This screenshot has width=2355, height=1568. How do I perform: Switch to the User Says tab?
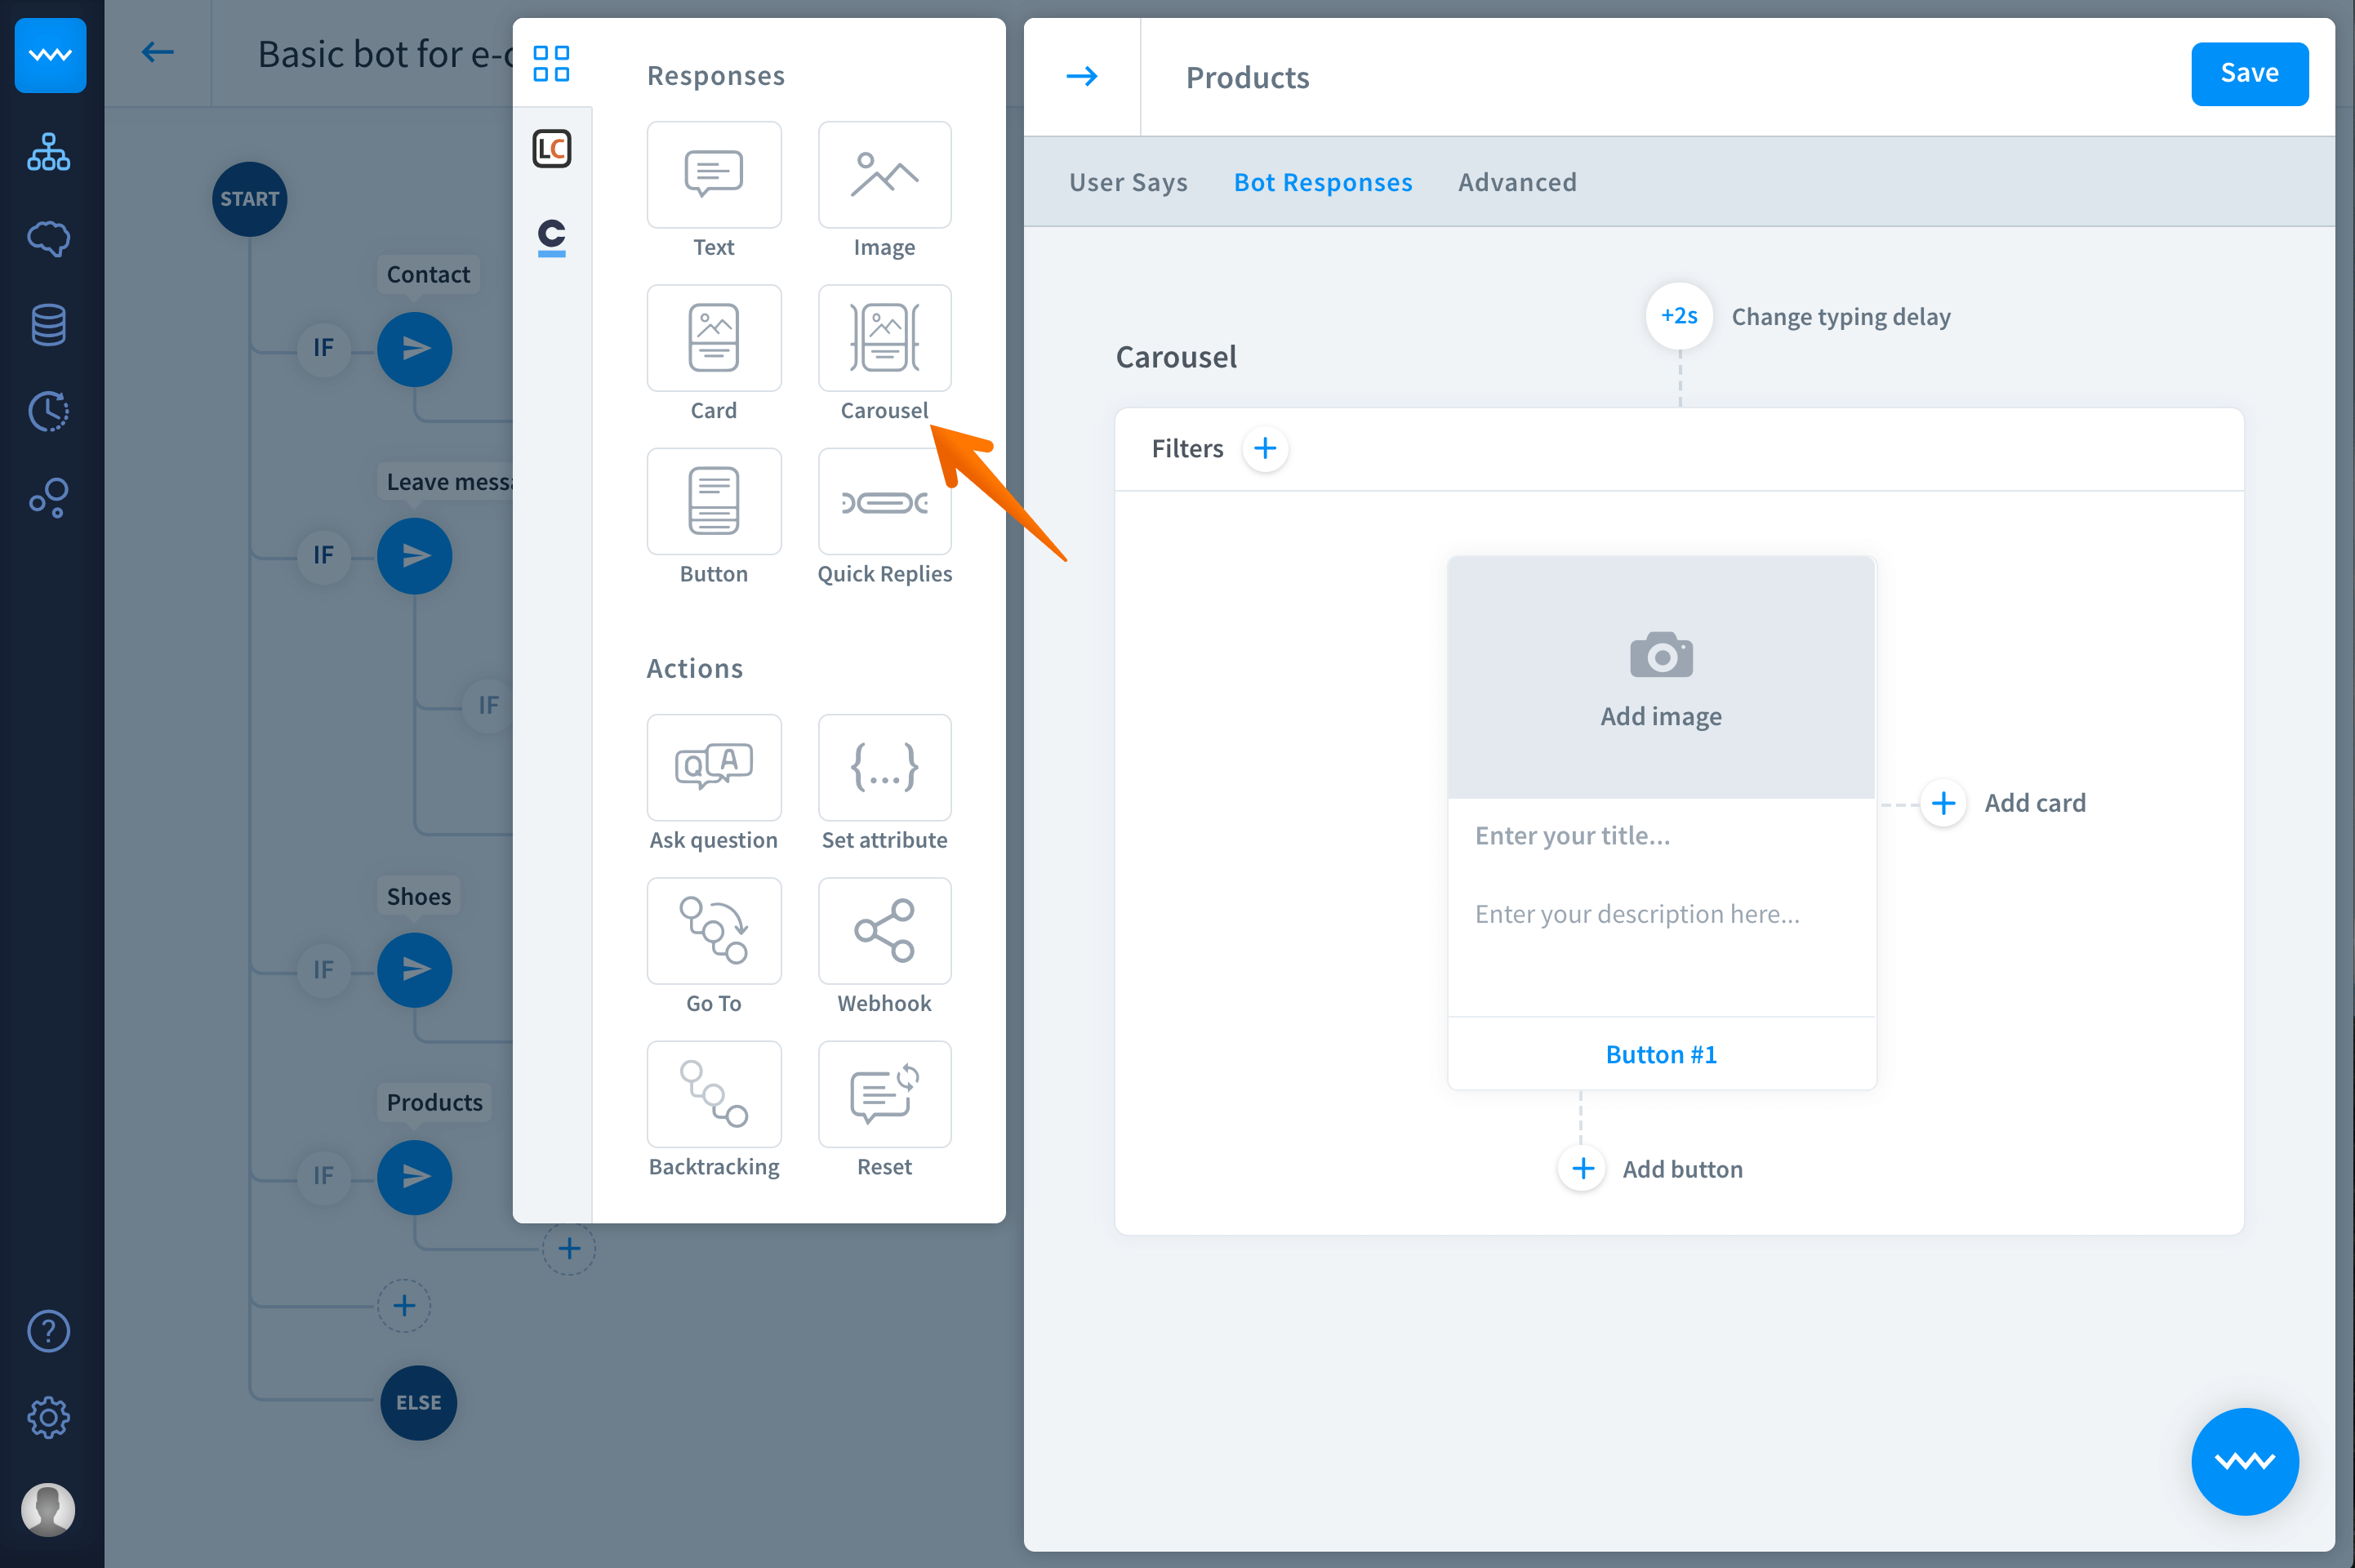pos(1128,182)
